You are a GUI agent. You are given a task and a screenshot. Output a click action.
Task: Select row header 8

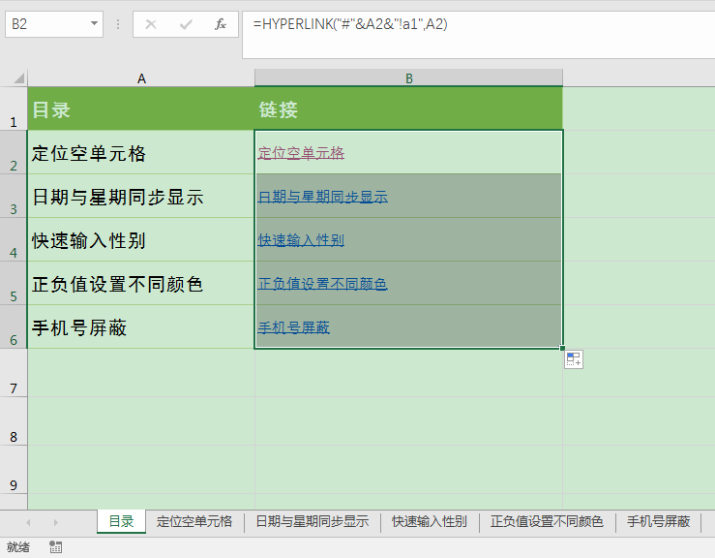(x=14, y=421)
